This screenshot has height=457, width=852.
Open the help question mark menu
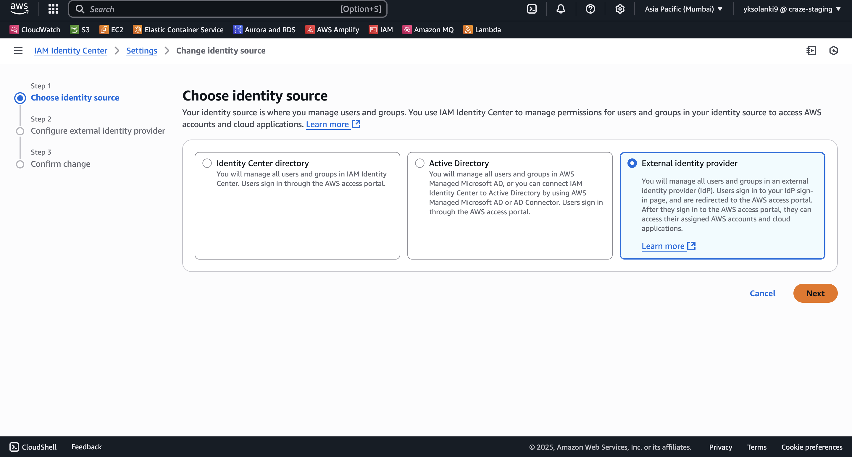(x=590, y=9)
